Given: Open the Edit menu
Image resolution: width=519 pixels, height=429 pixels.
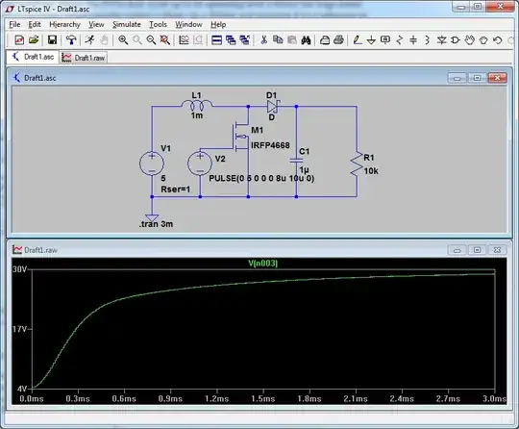Looking at the screenshot, I should [35, 24].
